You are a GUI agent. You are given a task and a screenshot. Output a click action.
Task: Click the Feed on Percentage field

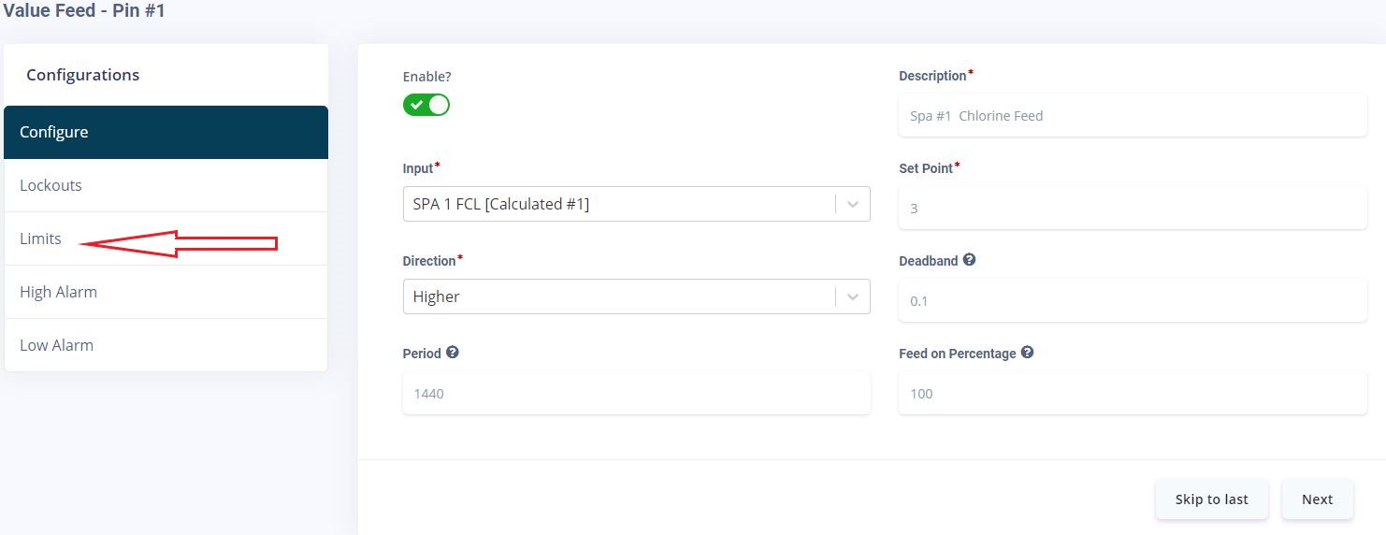click(1132, 394)
